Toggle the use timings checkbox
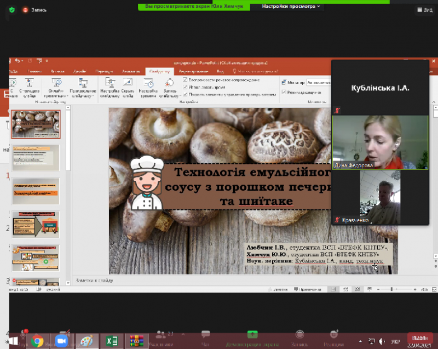This screenshot has width=438, height=349. pyautogui.click(x=185, y=87)
